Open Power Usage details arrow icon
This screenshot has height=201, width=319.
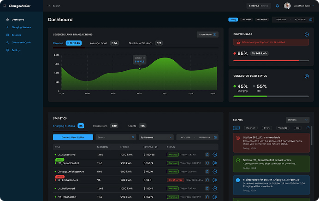tap(307, 34)
